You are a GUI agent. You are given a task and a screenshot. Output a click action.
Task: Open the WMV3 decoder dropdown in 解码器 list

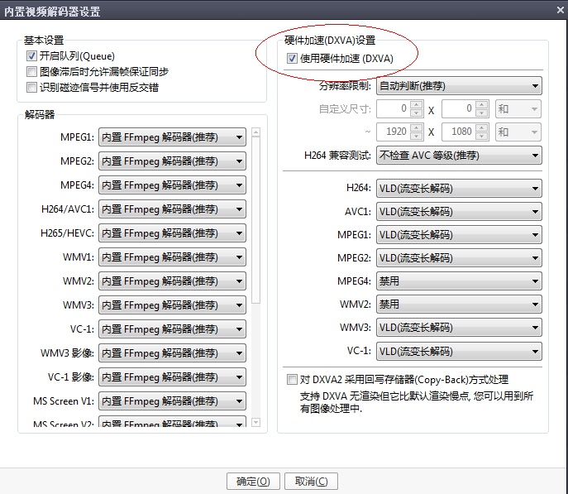[x=173, y=305]
